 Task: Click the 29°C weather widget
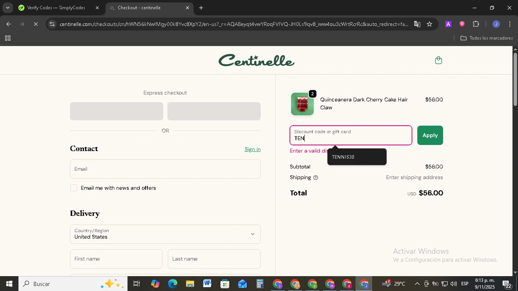pos(394,284)
